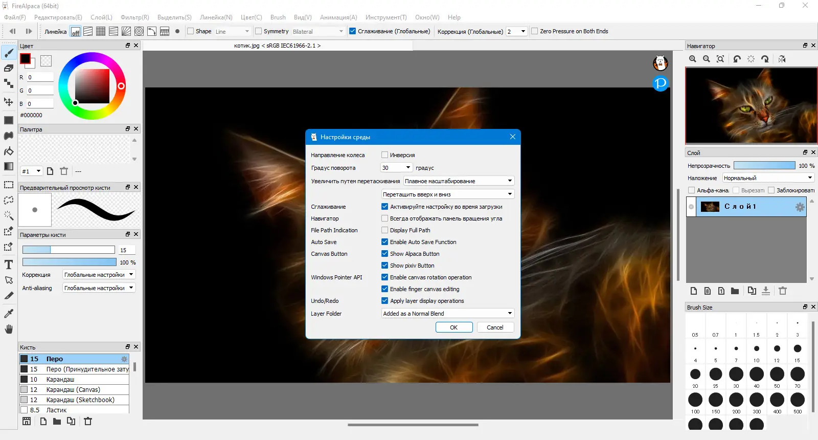Image resolution: width=818 pixels, height=440 pixels.
Task: Confirm settings with the OK button
Action: click(453, 327)
